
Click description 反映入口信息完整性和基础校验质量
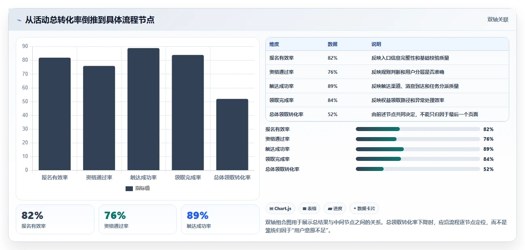[x=410, y=58]
